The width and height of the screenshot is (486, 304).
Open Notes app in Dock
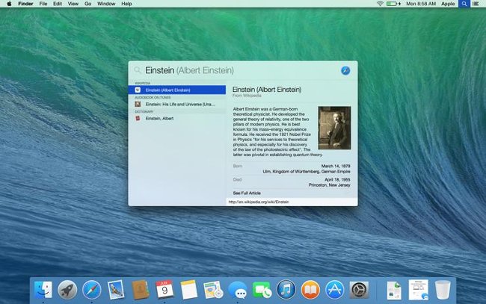[188, 290]
